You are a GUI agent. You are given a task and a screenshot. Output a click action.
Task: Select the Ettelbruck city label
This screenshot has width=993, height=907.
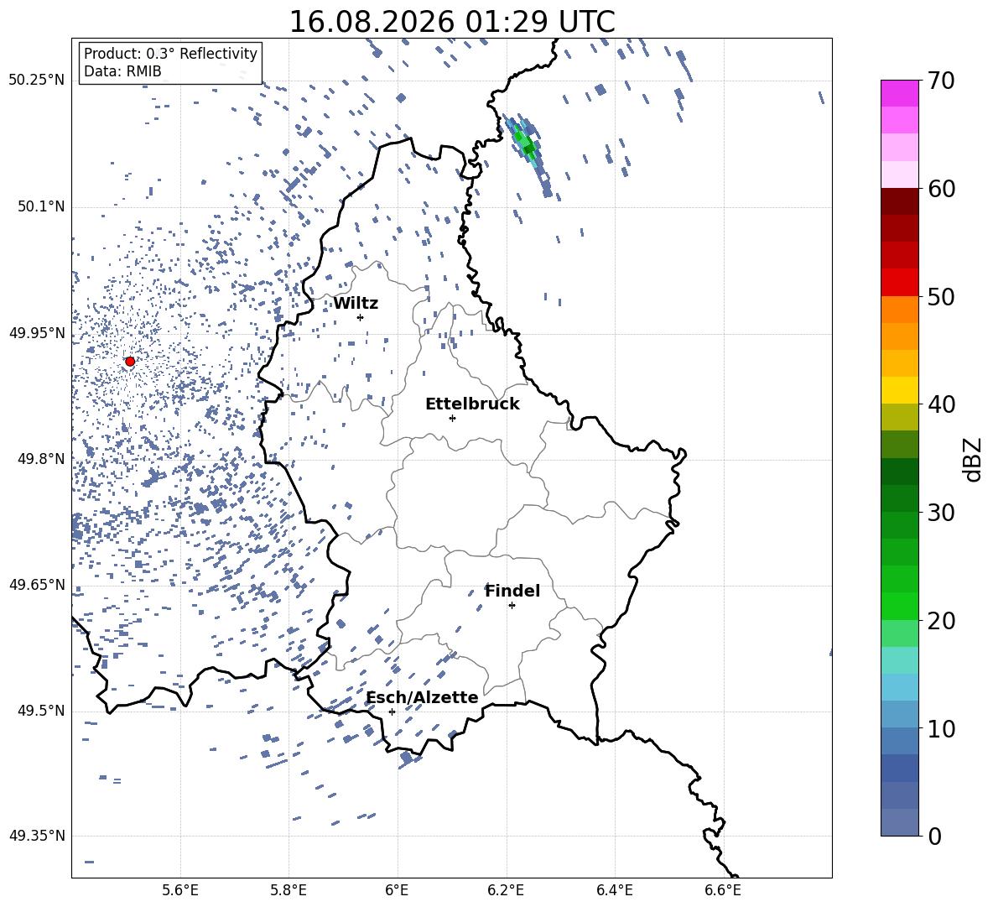point(472,404)
